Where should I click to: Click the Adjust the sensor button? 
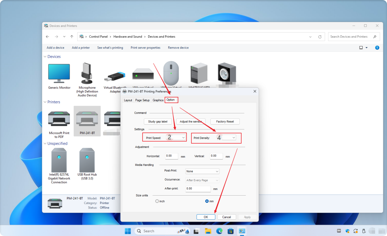pyautogui.click(x=191, y=122)
